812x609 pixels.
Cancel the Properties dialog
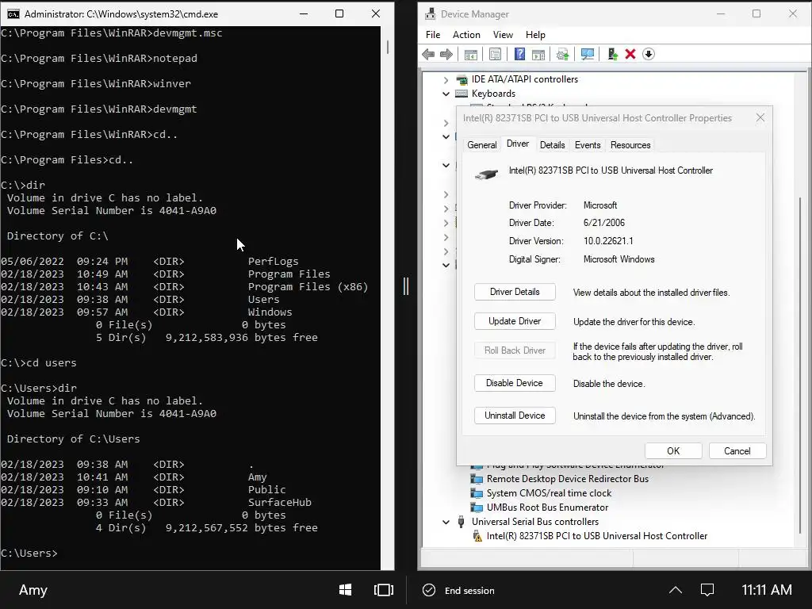pos(737,451)
